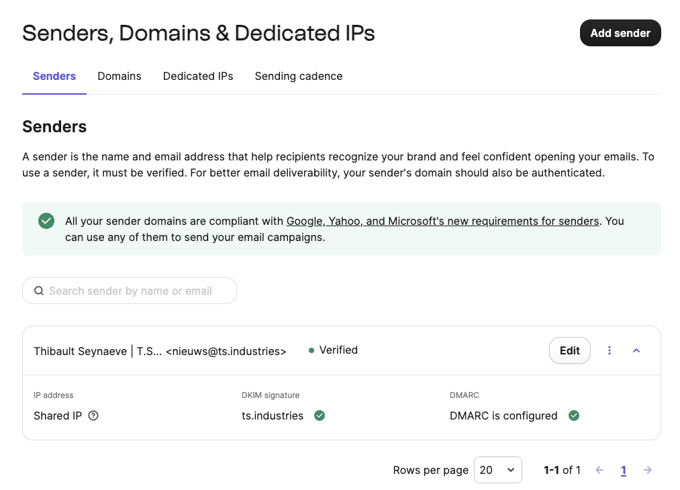This screenshot has width=680, height=490.
Task: Open the three-dot sender options menu
Action: click(610, 350)
